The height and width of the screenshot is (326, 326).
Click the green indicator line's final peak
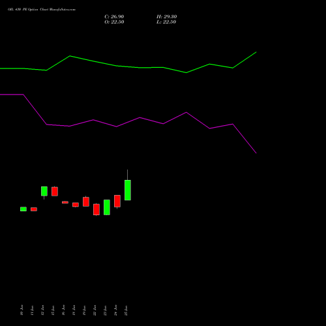coord(256,52)
